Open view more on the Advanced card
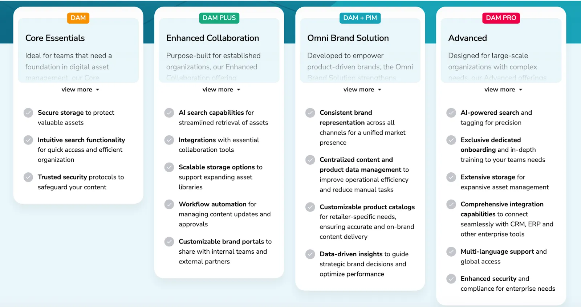 (x=503, y=89)
